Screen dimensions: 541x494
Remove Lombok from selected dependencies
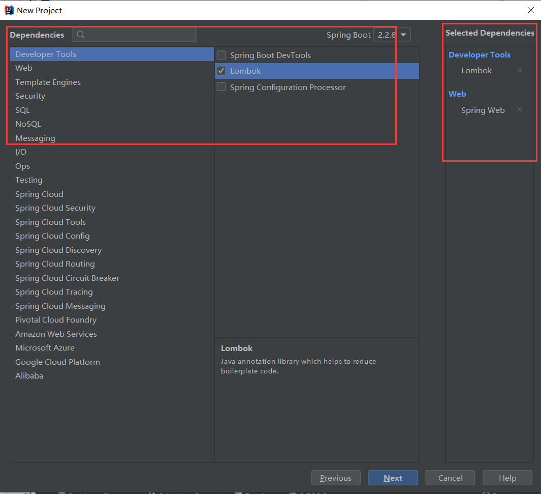(519, 70)
